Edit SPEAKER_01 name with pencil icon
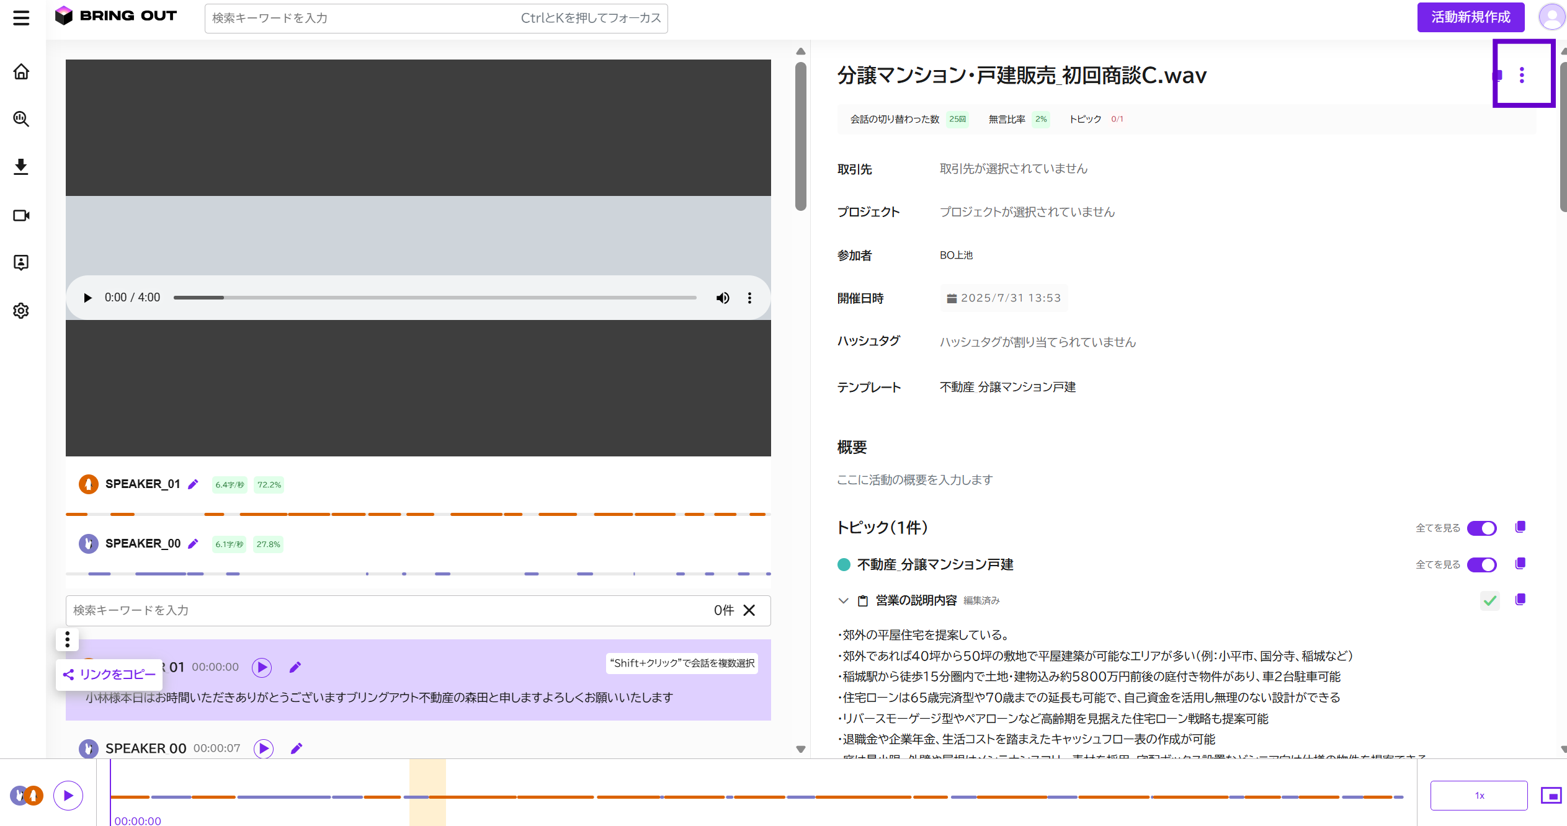Screen dimensions: 1567x826 coord(193,484)
